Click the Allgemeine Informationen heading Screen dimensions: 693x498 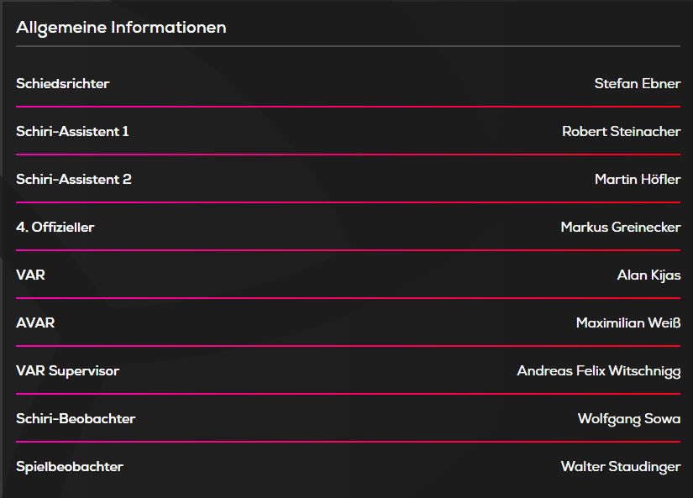pos(121,28)
